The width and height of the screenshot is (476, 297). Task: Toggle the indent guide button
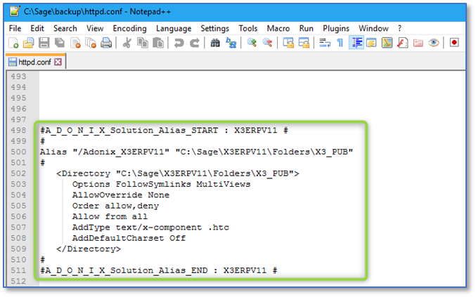(x=356, y=43)
